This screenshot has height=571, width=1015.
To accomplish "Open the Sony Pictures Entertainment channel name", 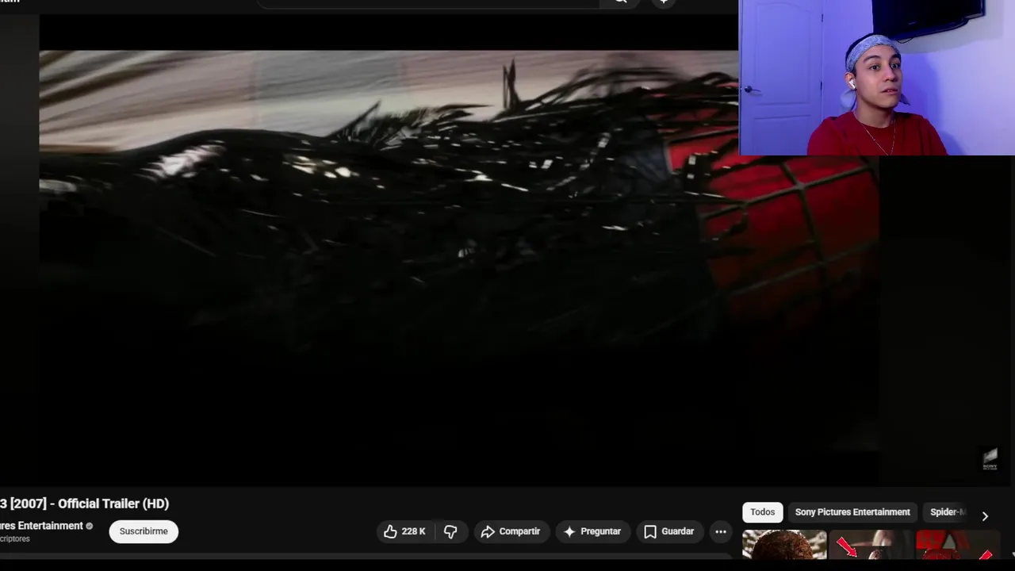I will (41, 526).
